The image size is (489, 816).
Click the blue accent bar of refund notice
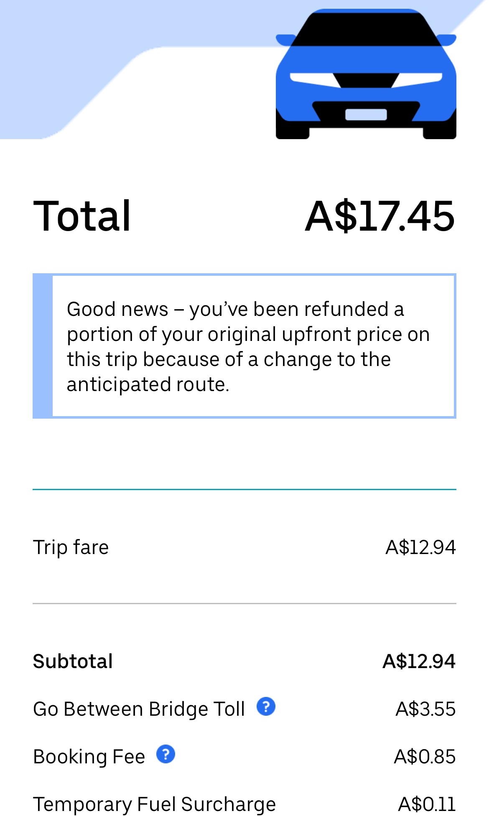(x=43, y=346)
